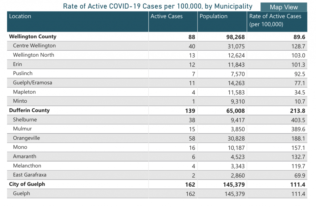
Task: Select the East Garafraxa row
Action: [x=30, y=175]
